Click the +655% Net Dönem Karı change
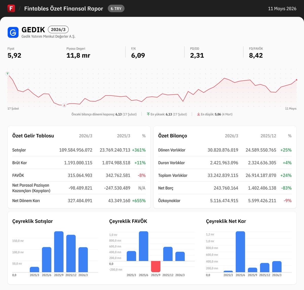The height and width of the screenshot is (290, 304). 139,201
